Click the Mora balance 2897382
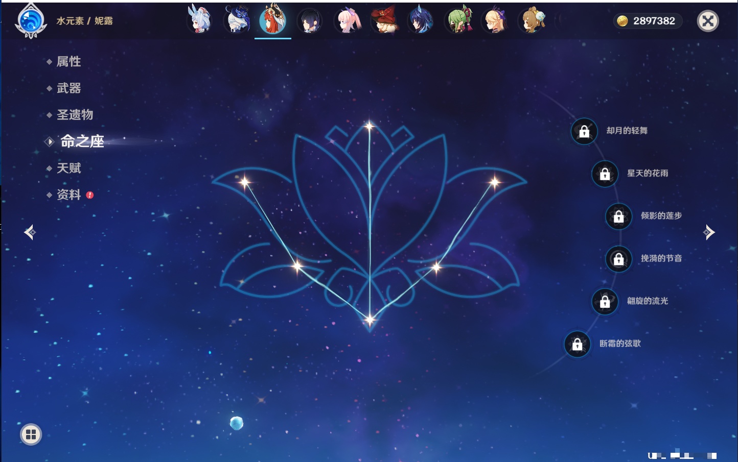This screenshot has width=738, height=462. pos(654,21)
